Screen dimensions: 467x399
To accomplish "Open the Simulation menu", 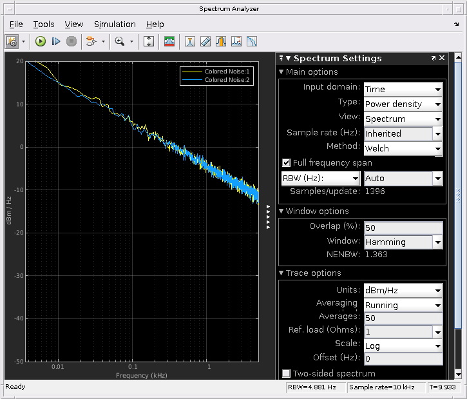I will (x=115, y=24).
